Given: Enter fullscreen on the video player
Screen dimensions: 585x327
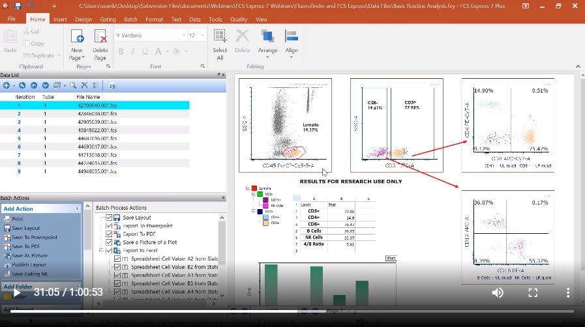Looking at the screenshot, I should click(x=533, y=292).
